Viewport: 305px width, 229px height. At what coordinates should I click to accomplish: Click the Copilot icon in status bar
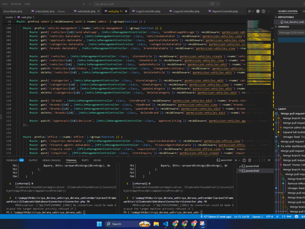point(296,216)
